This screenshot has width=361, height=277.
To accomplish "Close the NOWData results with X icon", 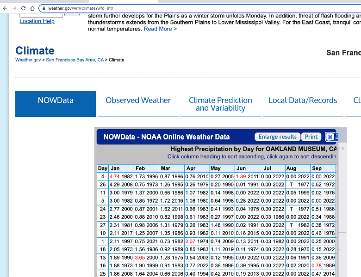I will (330, 137).
